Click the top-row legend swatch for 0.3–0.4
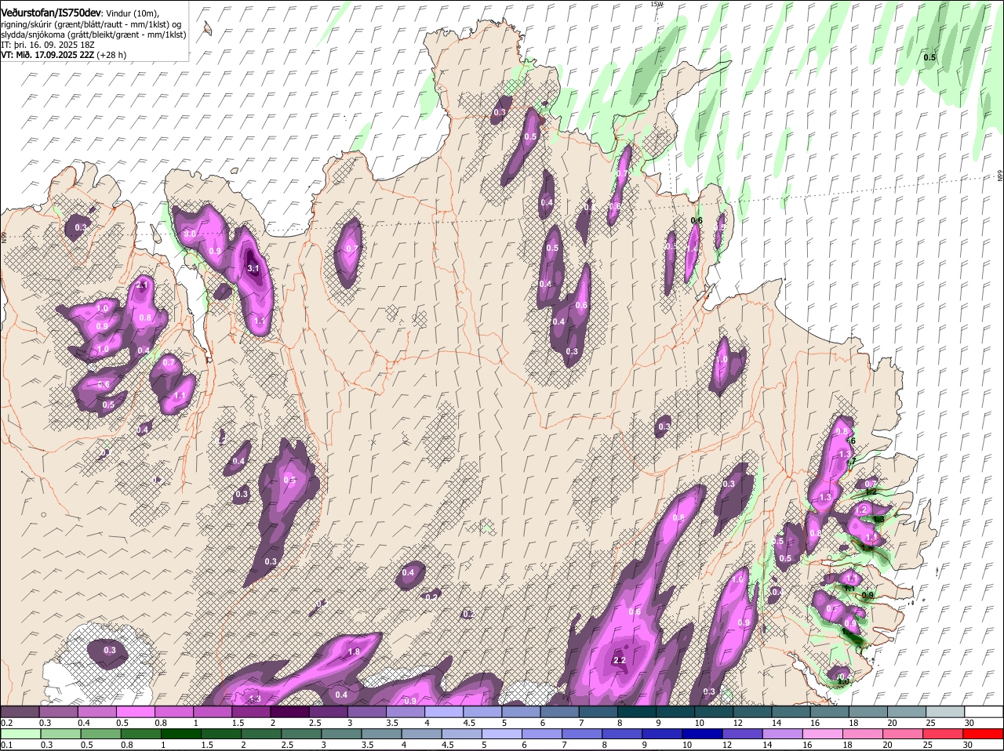The height and width of the screenshot is (751, 1004). (58, 712)
